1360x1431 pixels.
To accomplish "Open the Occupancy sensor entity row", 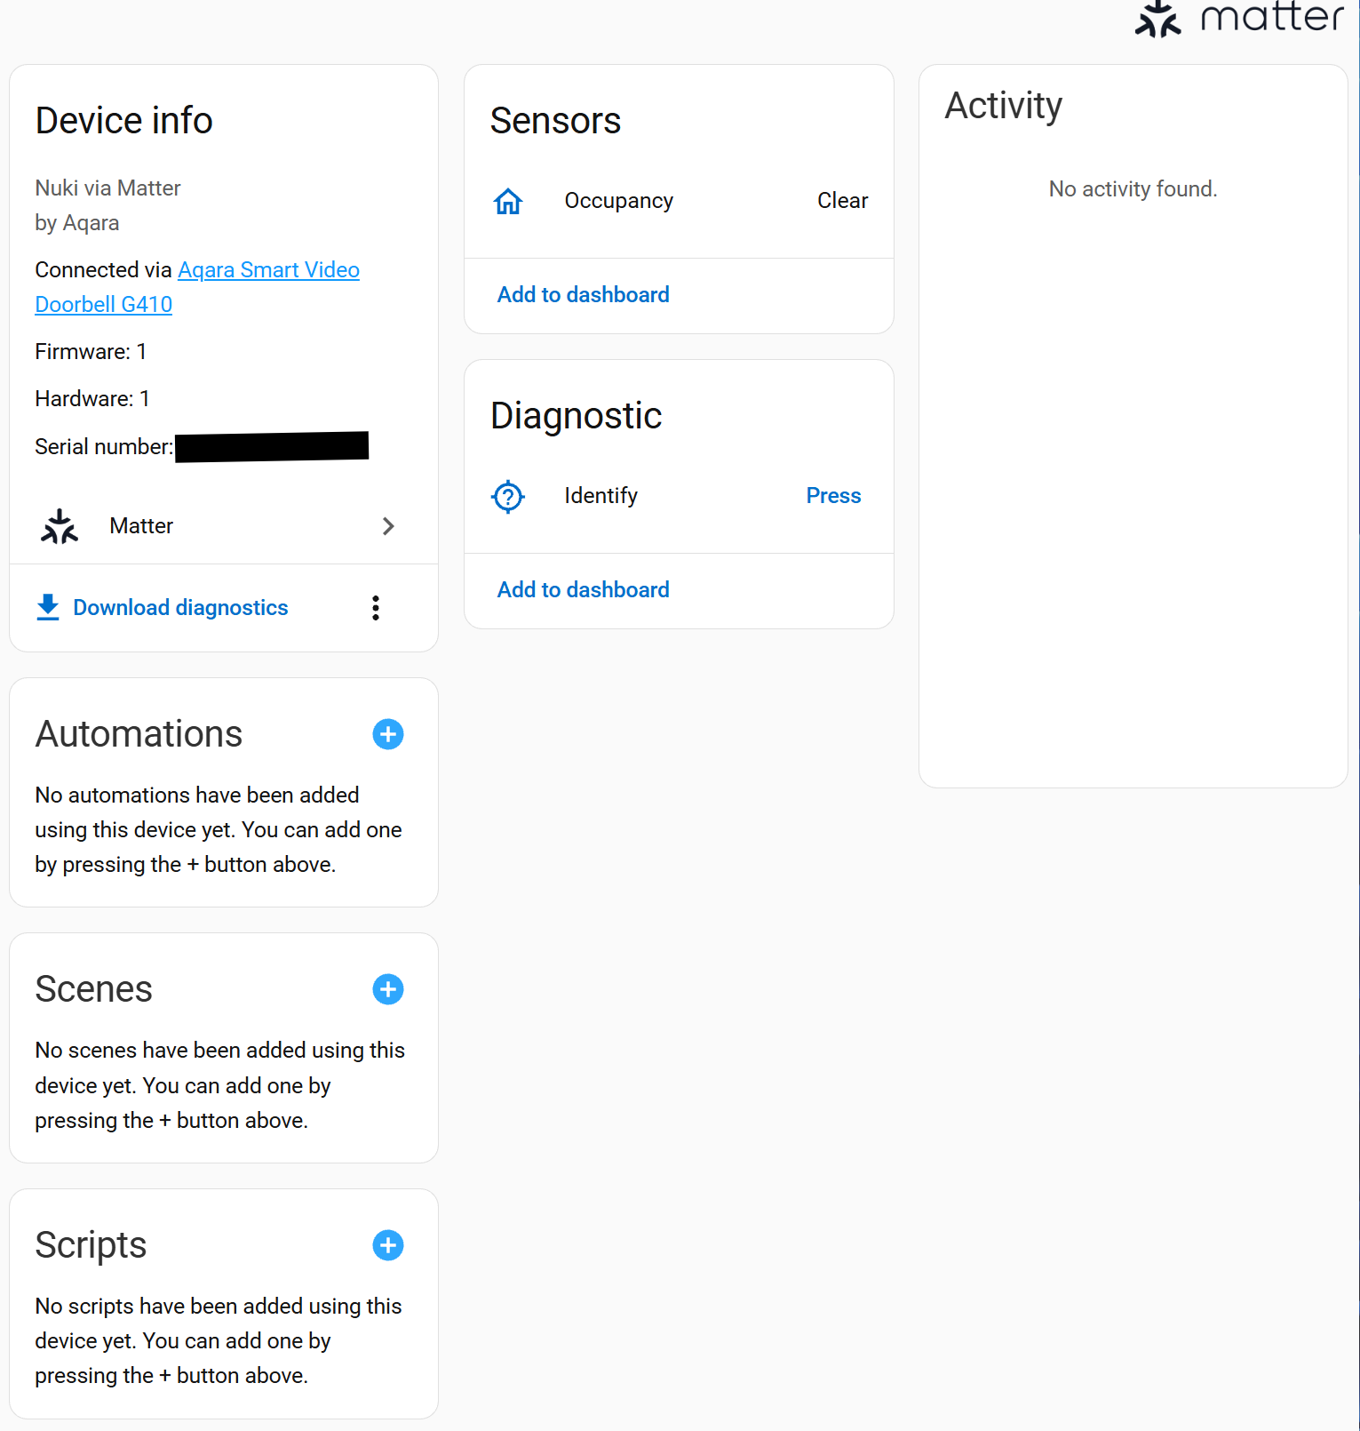I will (618, 202).
